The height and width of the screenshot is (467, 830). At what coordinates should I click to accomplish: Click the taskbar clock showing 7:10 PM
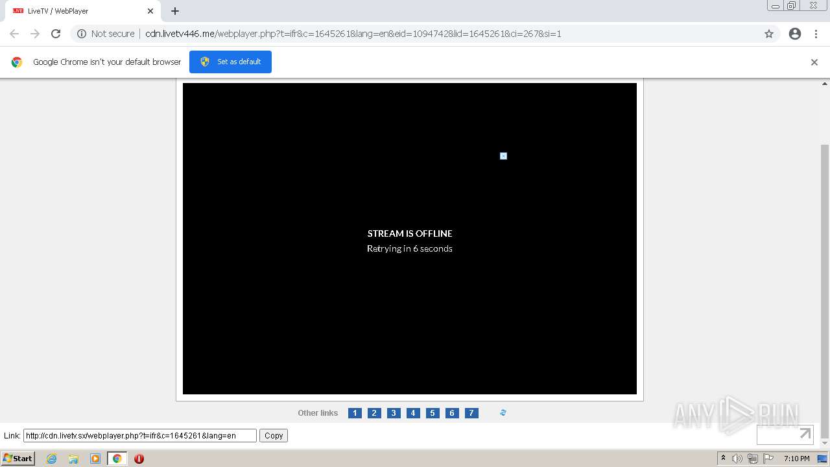[796, 459]
